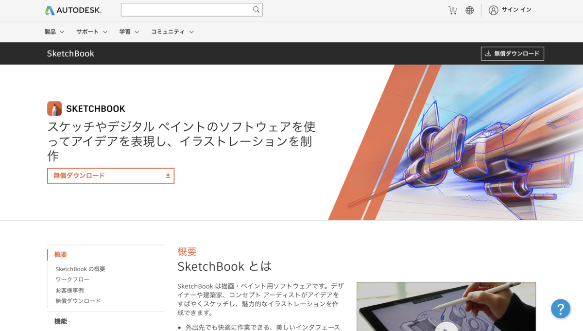The height and width of the screenshot is (331, 583).
Task: Select 機能 in the side navigation
Action: [x=61, y=321]
